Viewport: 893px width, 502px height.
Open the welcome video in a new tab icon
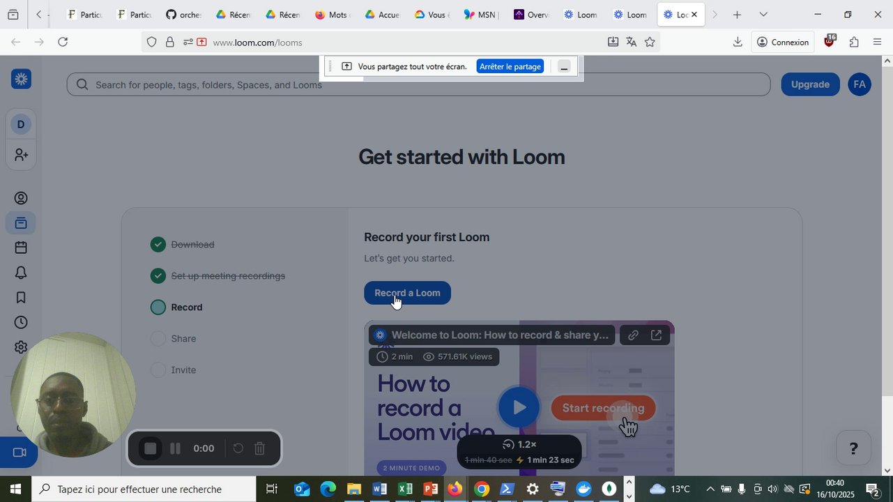656,335
